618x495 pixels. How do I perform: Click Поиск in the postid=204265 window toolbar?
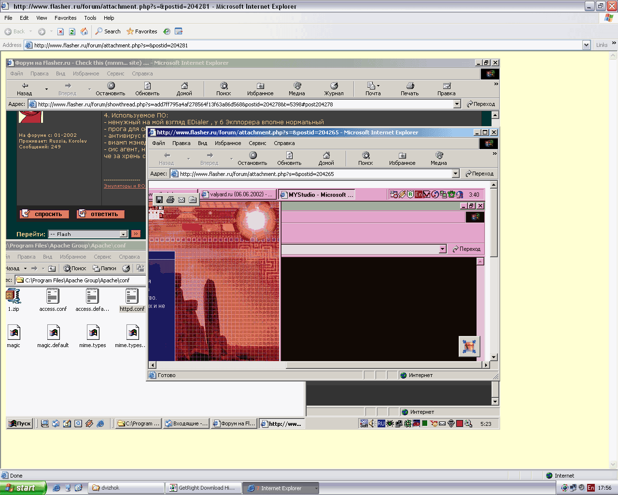click(x=365, y=159)
